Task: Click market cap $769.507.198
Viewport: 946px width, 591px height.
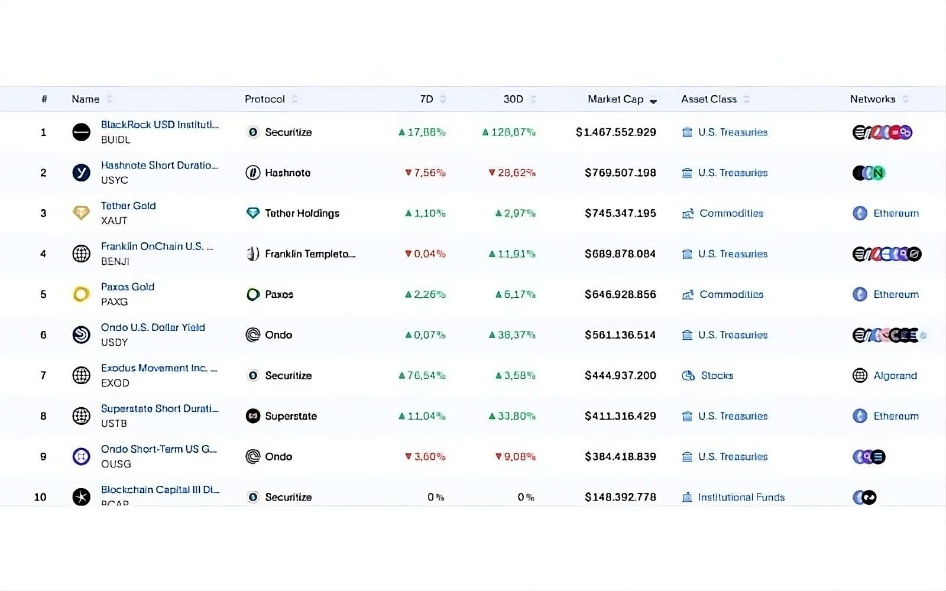Action: click(620, 173)
